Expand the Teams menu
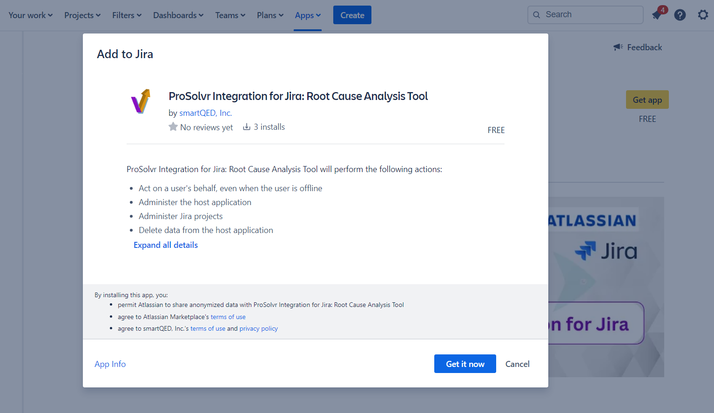This screenshot has width=714, height=413. coord(230,15)
